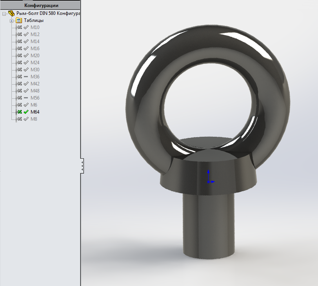Expand the Таблицы folder

(12, 20)
